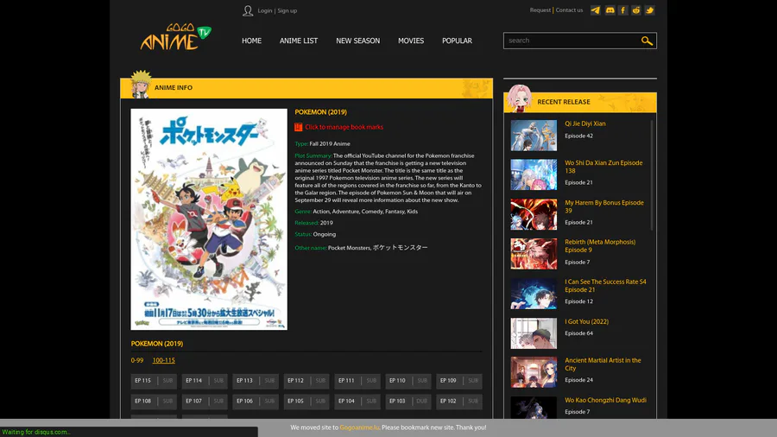Click the user profile icon beside Login
The height and width of the screenshot is (437, 777).
tap(248, 10)
